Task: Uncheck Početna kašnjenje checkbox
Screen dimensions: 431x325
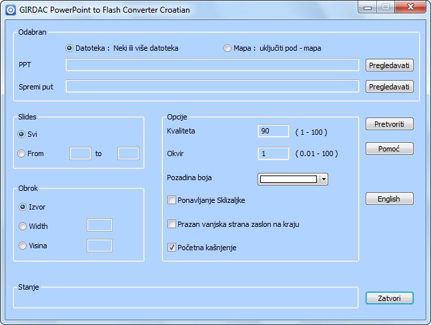Action: tap(171, 248)
